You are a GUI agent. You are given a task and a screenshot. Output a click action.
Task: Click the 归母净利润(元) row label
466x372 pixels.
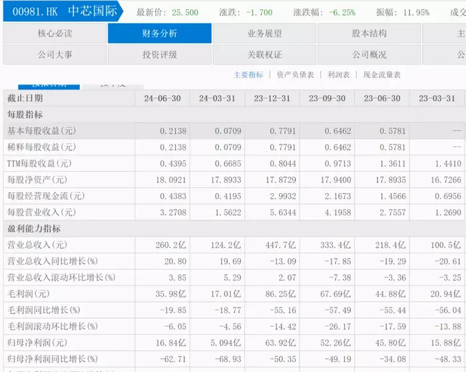coord(37,343)
